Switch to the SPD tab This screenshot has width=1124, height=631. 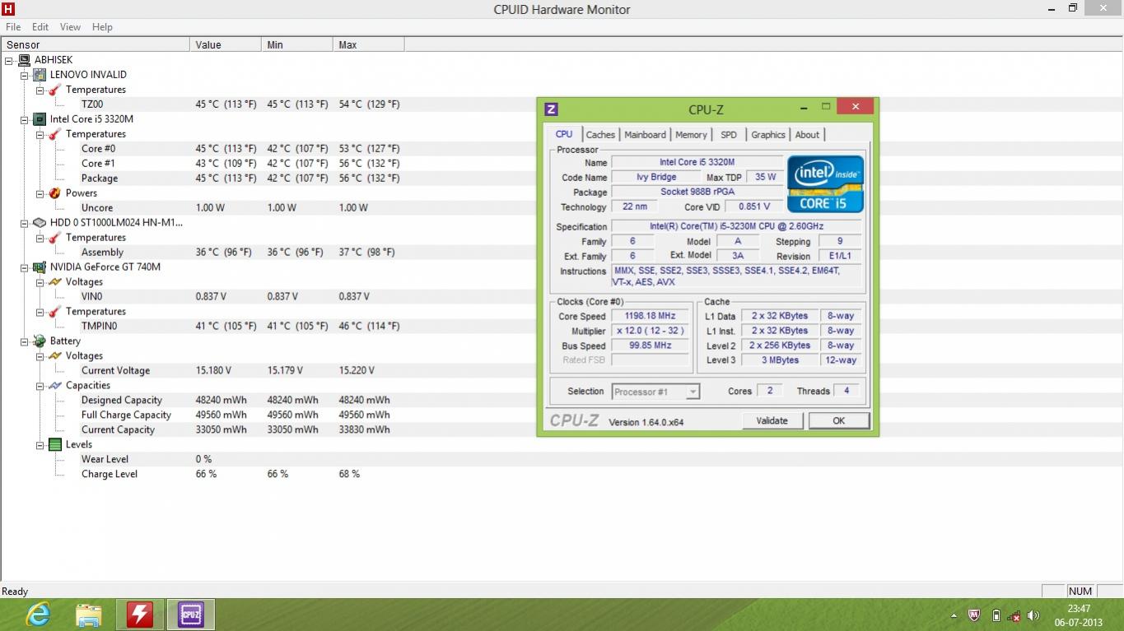click(729, 135)
